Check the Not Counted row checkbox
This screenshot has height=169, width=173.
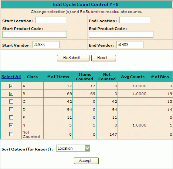pos(11,134)
